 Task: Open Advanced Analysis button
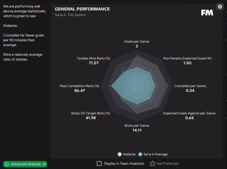tap(25, 164)
